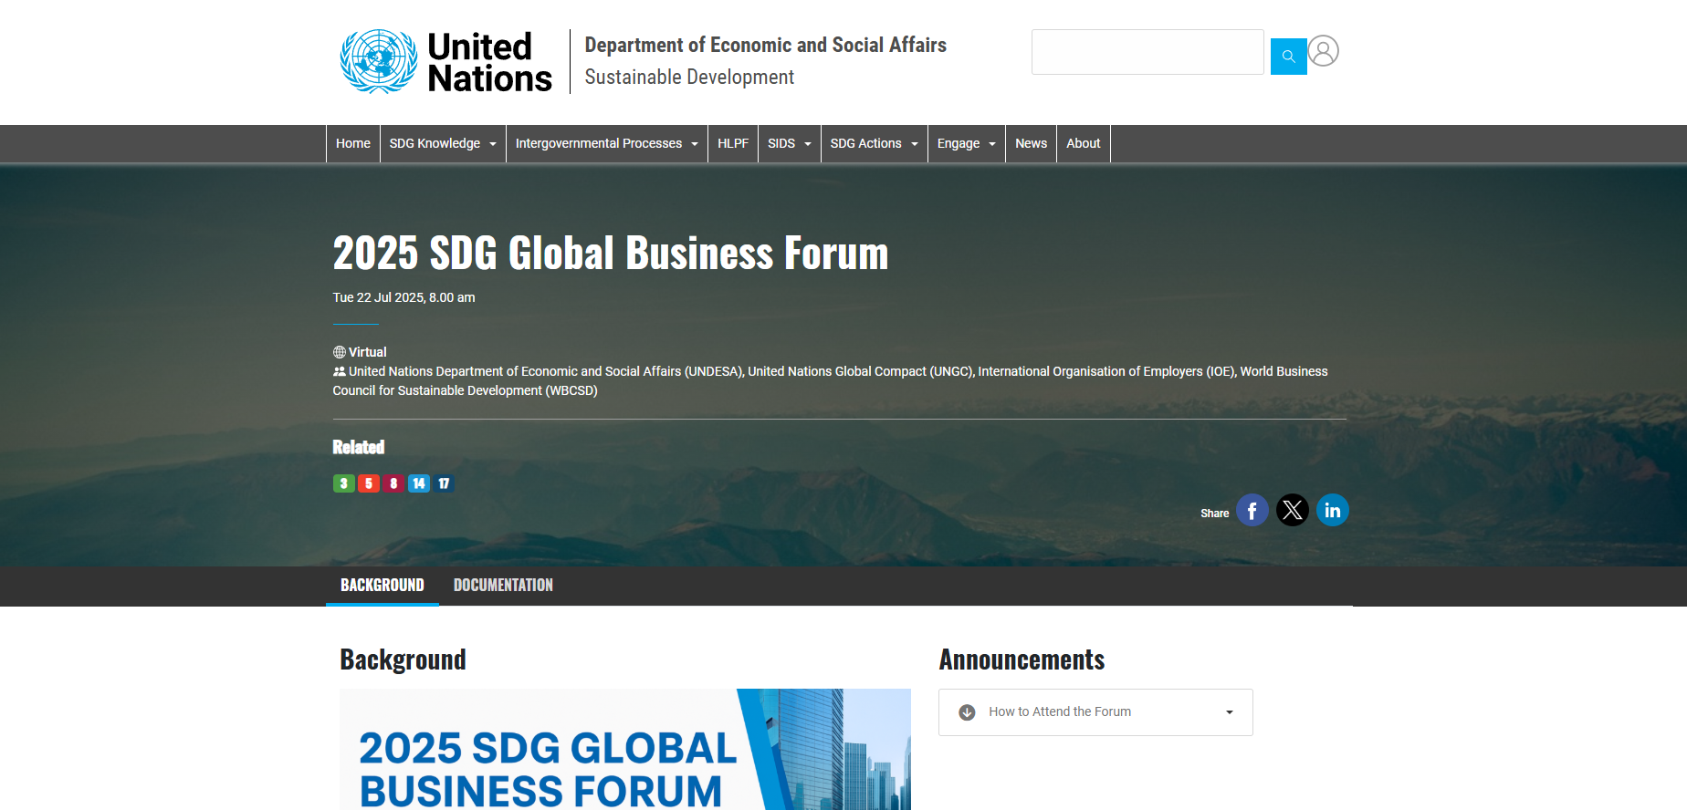Click the United Nations emblem logo

point(379,61)
